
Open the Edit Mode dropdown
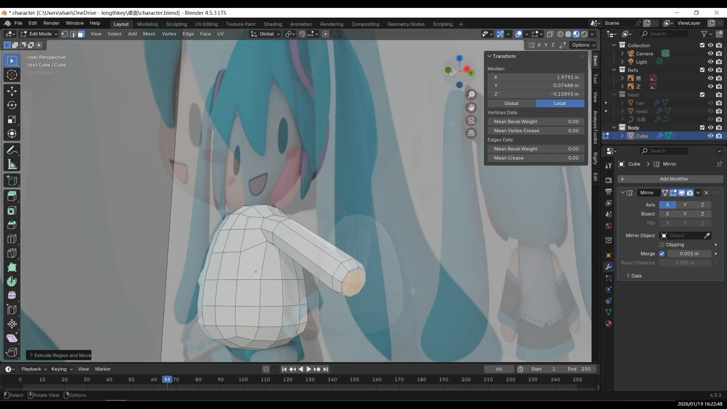tap(39, 34)
